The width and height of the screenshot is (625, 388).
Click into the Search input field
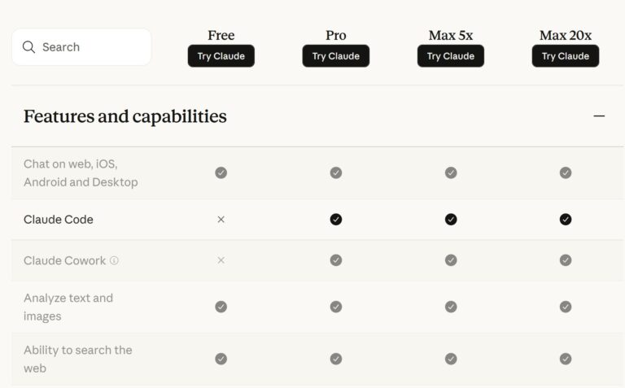81,47
